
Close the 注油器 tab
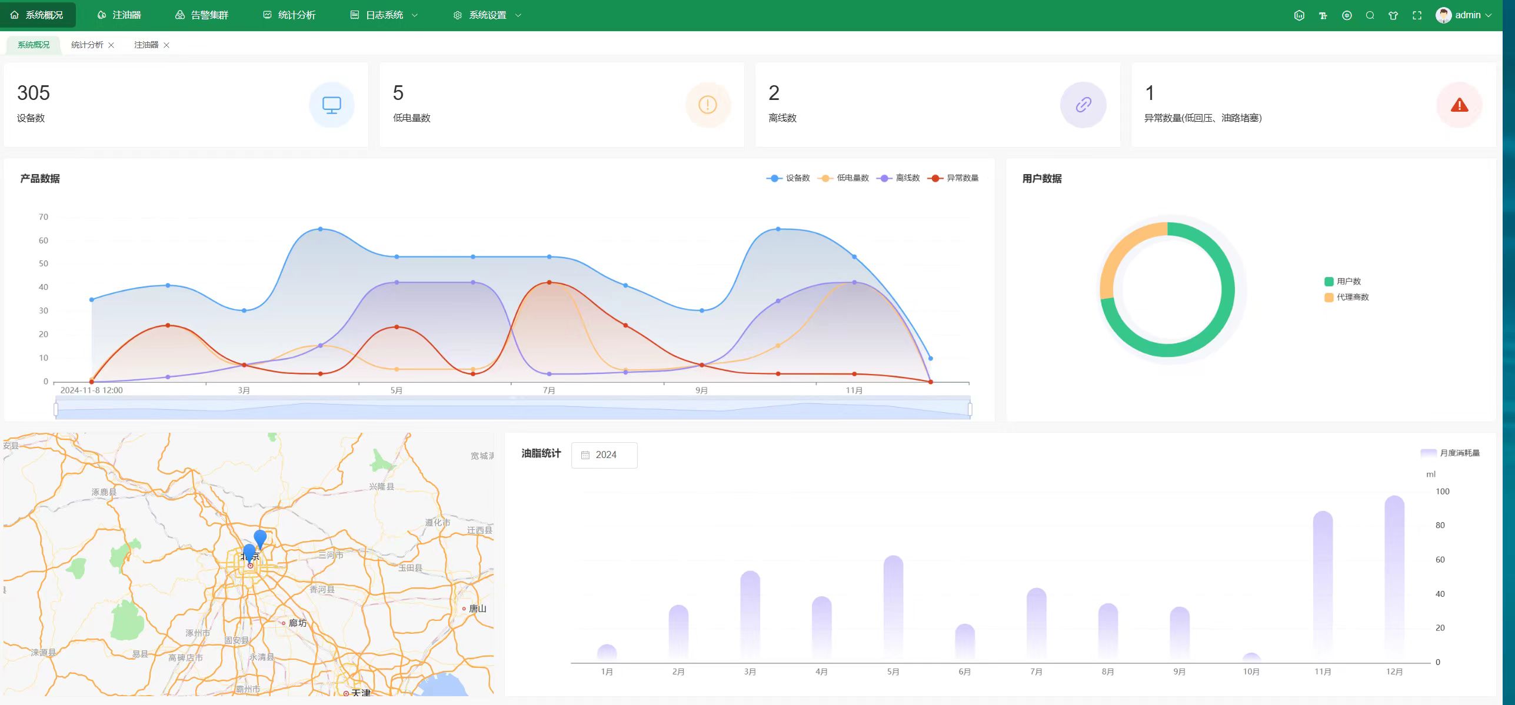coord(167,45)
